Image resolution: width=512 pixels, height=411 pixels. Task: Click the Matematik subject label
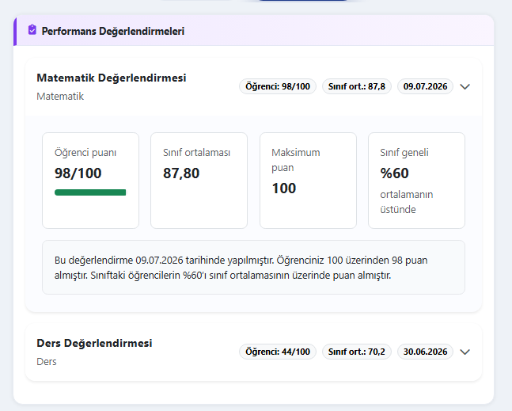point(60,97)
